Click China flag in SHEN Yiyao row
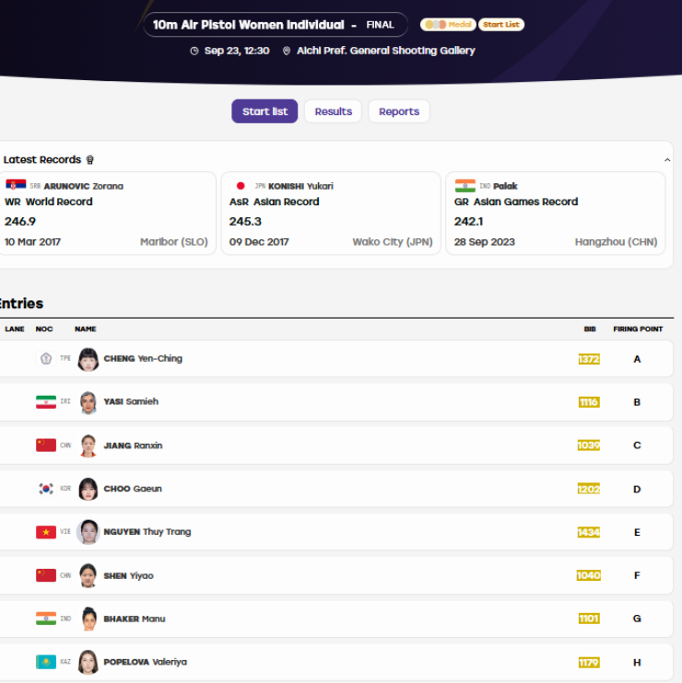The height and width of the screenshot is (683, 682). coord(46,575)
